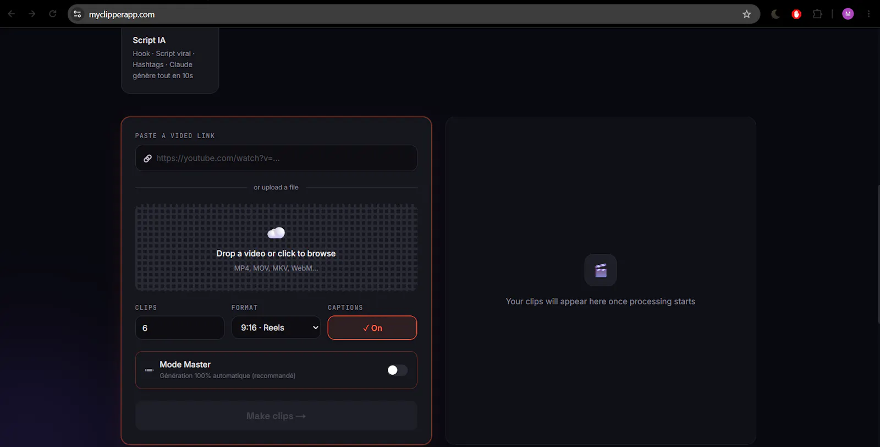Focus the YouTube video link input

pyautogui.click(x=276, y=158)
